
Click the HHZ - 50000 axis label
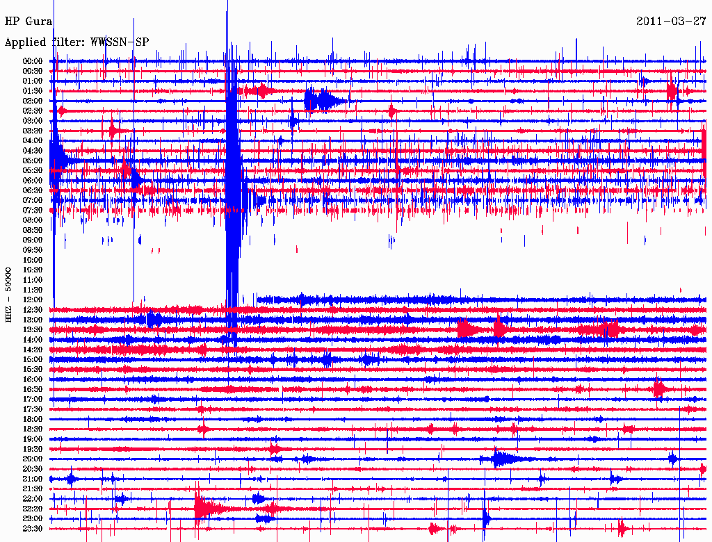(x=8, y=295)
